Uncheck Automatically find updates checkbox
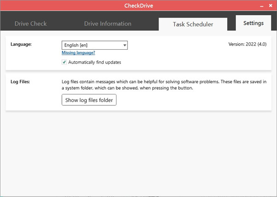The height and width of the screenshot is (197, 277). [64, 62]
